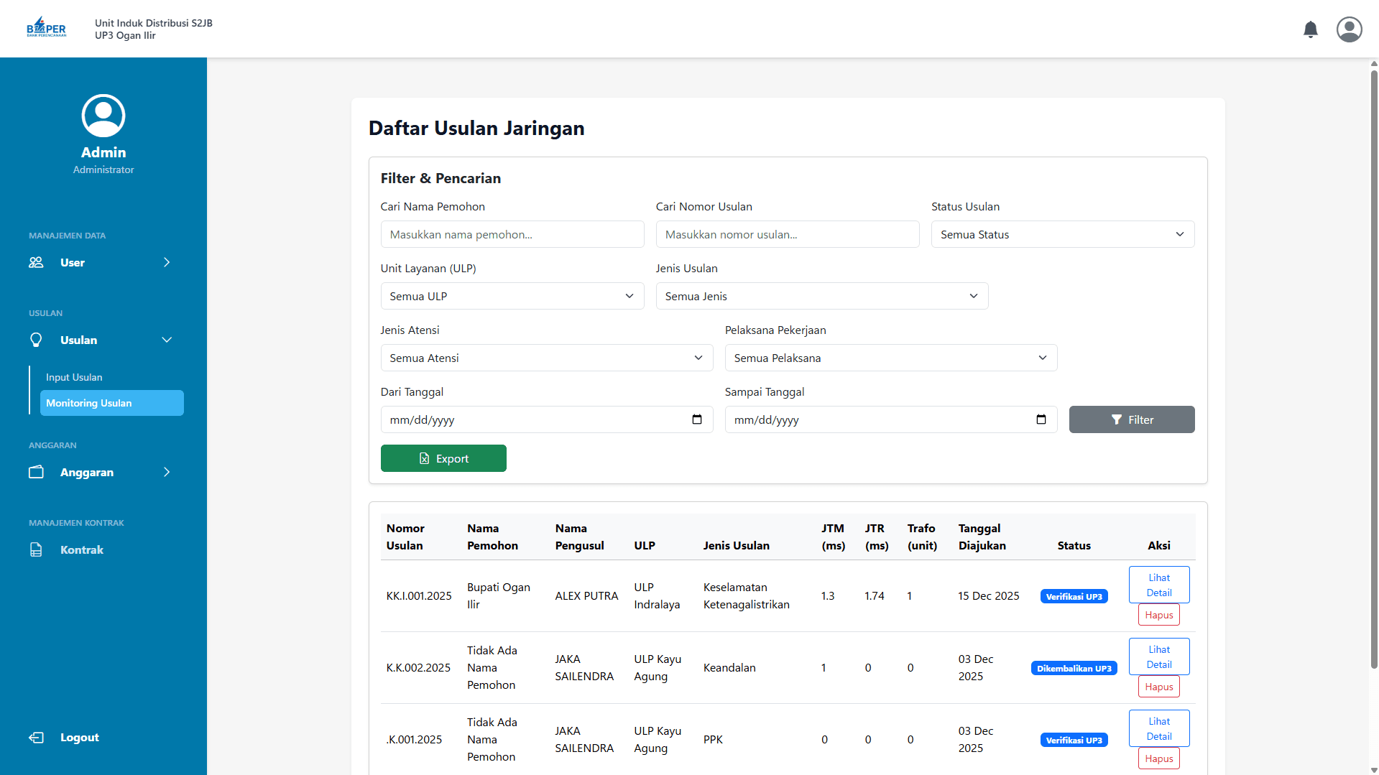Click Hapus for KK.I.001.2025 row

pos(1159,615)
